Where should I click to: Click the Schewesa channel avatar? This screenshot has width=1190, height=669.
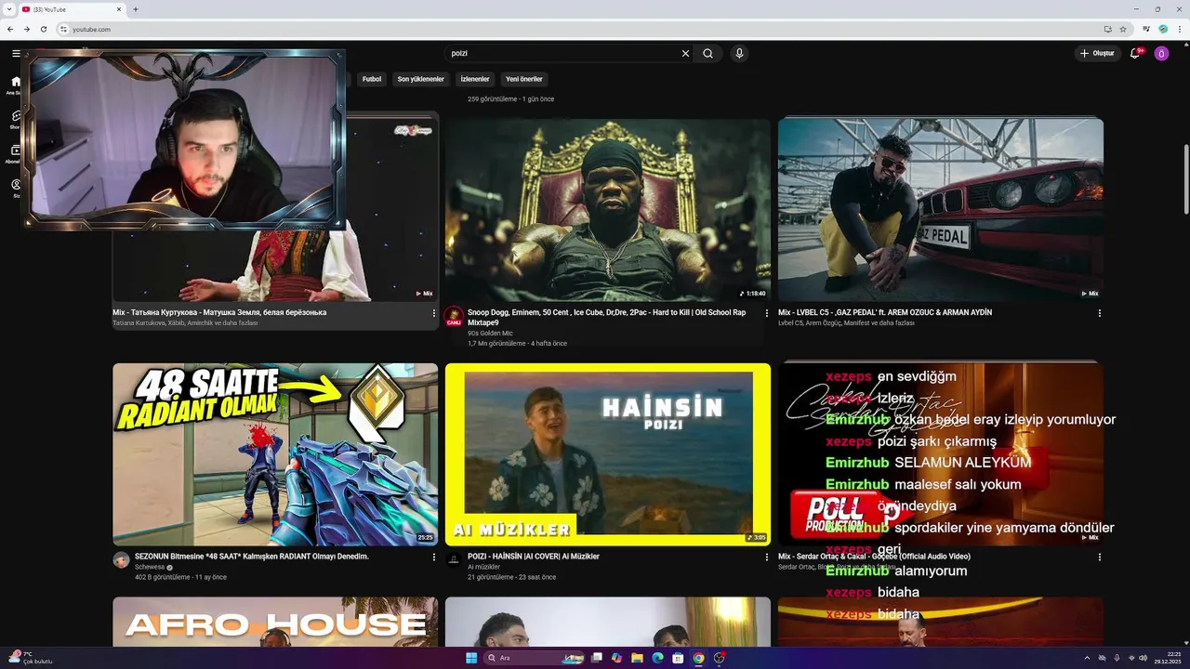[x=121, y=560]
